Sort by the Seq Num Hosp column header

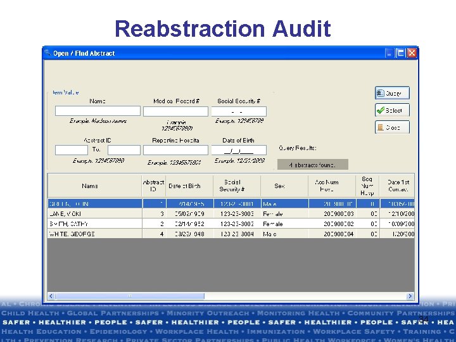(x=367, y=186)
